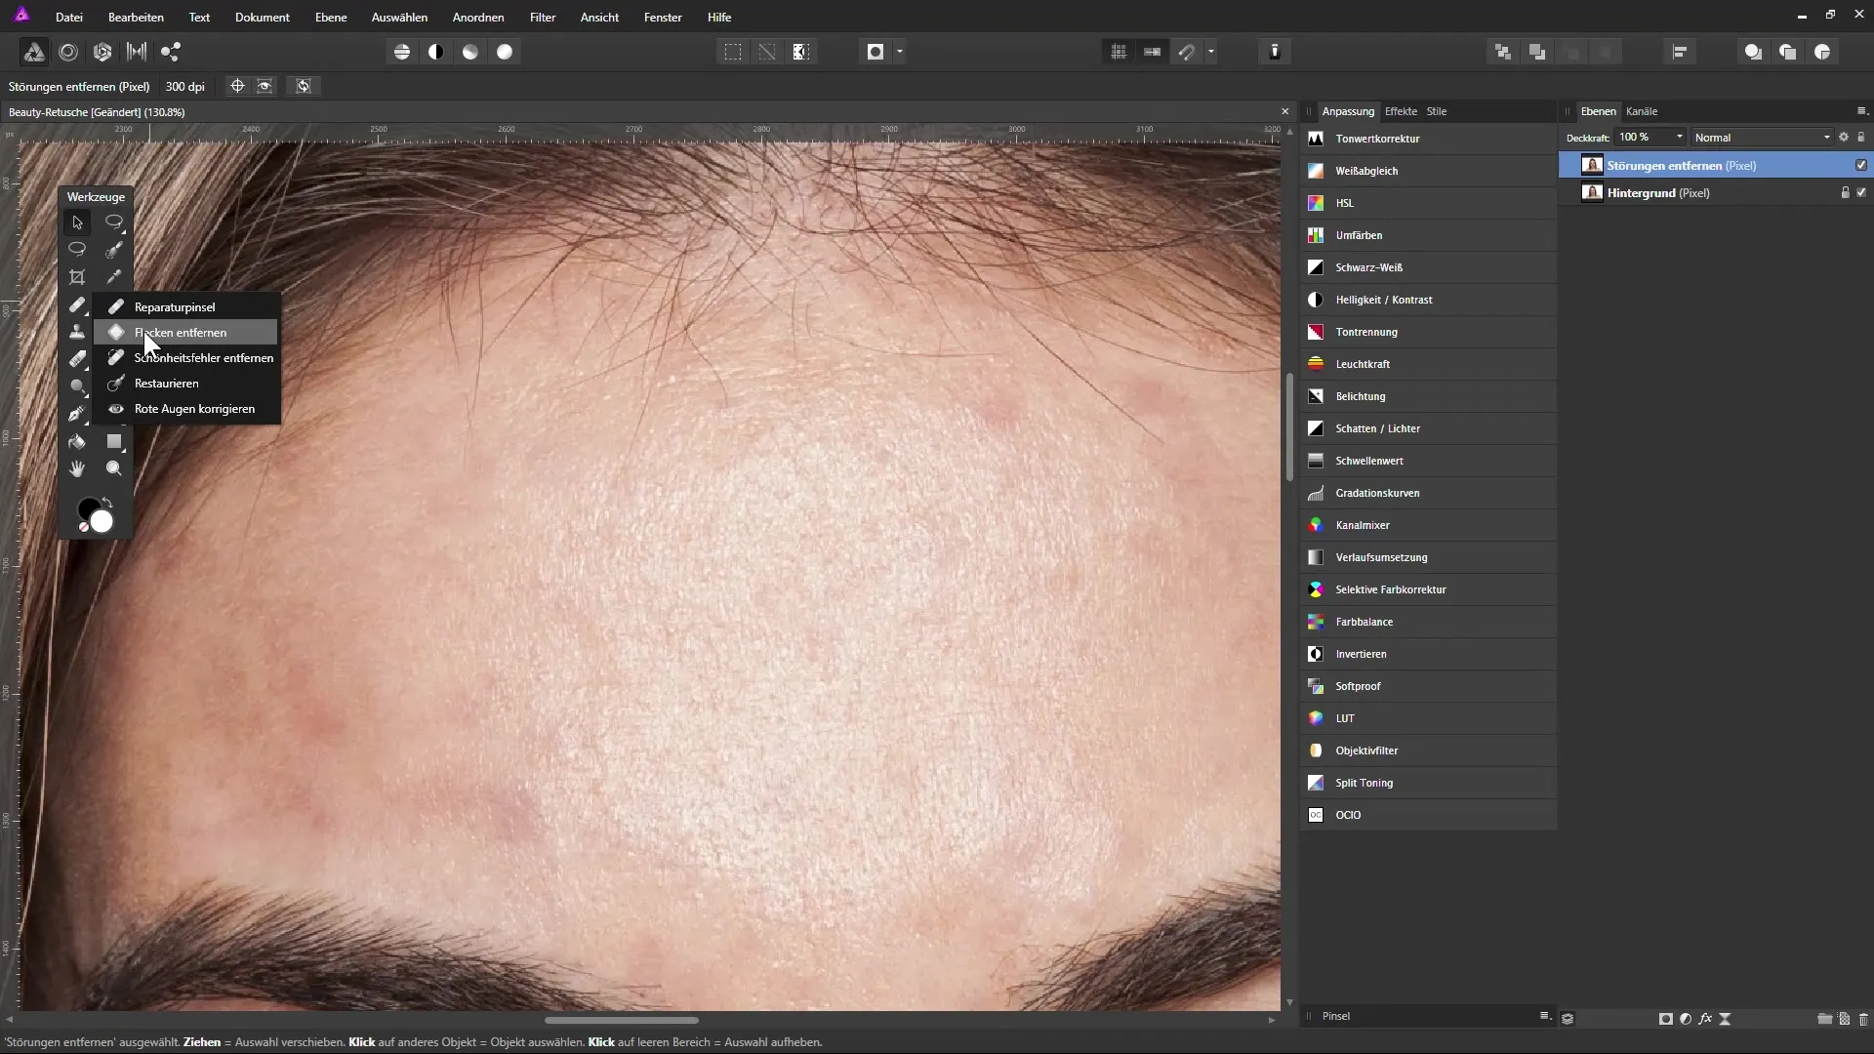Select the Crop tool
Viewport: 1874px width, 1054px height.
point(77,277)
